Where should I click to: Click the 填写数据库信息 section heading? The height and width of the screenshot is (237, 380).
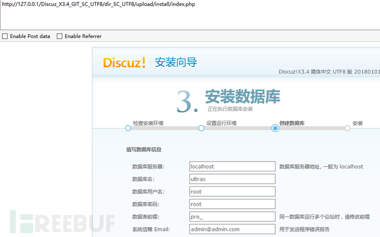144,149
